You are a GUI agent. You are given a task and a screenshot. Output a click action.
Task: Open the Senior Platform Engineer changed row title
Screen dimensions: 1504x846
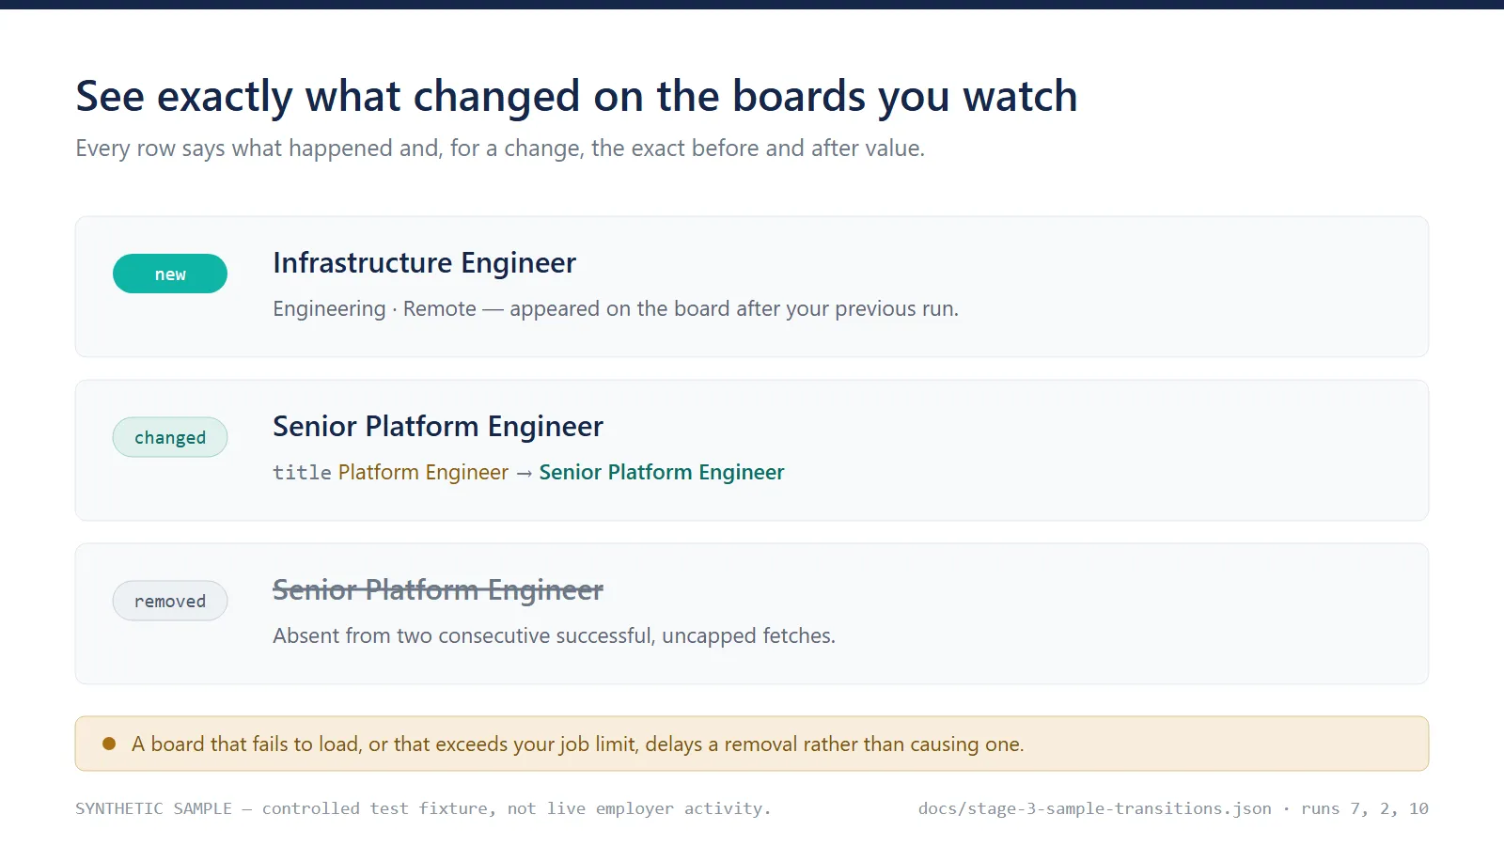tap(438, 427)
